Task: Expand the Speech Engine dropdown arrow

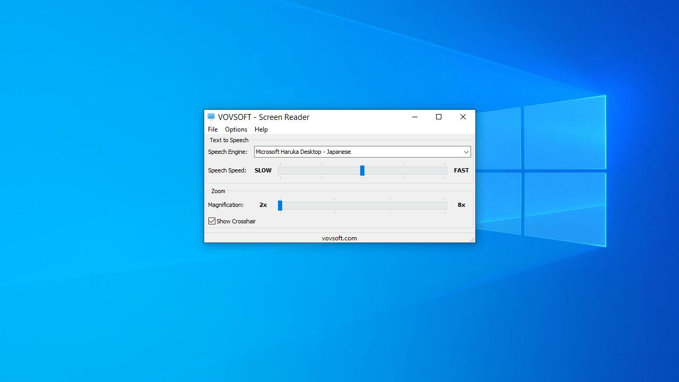Action: pos(466,152)
